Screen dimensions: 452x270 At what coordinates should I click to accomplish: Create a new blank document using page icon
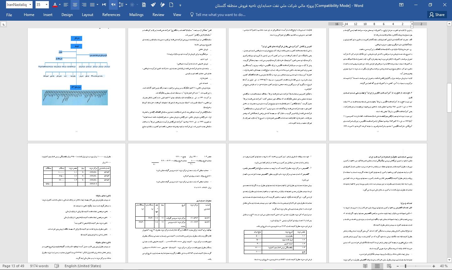171,5
